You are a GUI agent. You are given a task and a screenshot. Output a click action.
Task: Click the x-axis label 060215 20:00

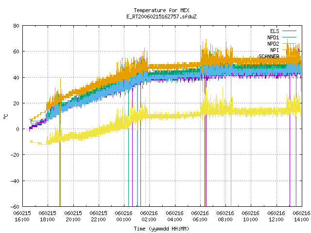(73, 216)
